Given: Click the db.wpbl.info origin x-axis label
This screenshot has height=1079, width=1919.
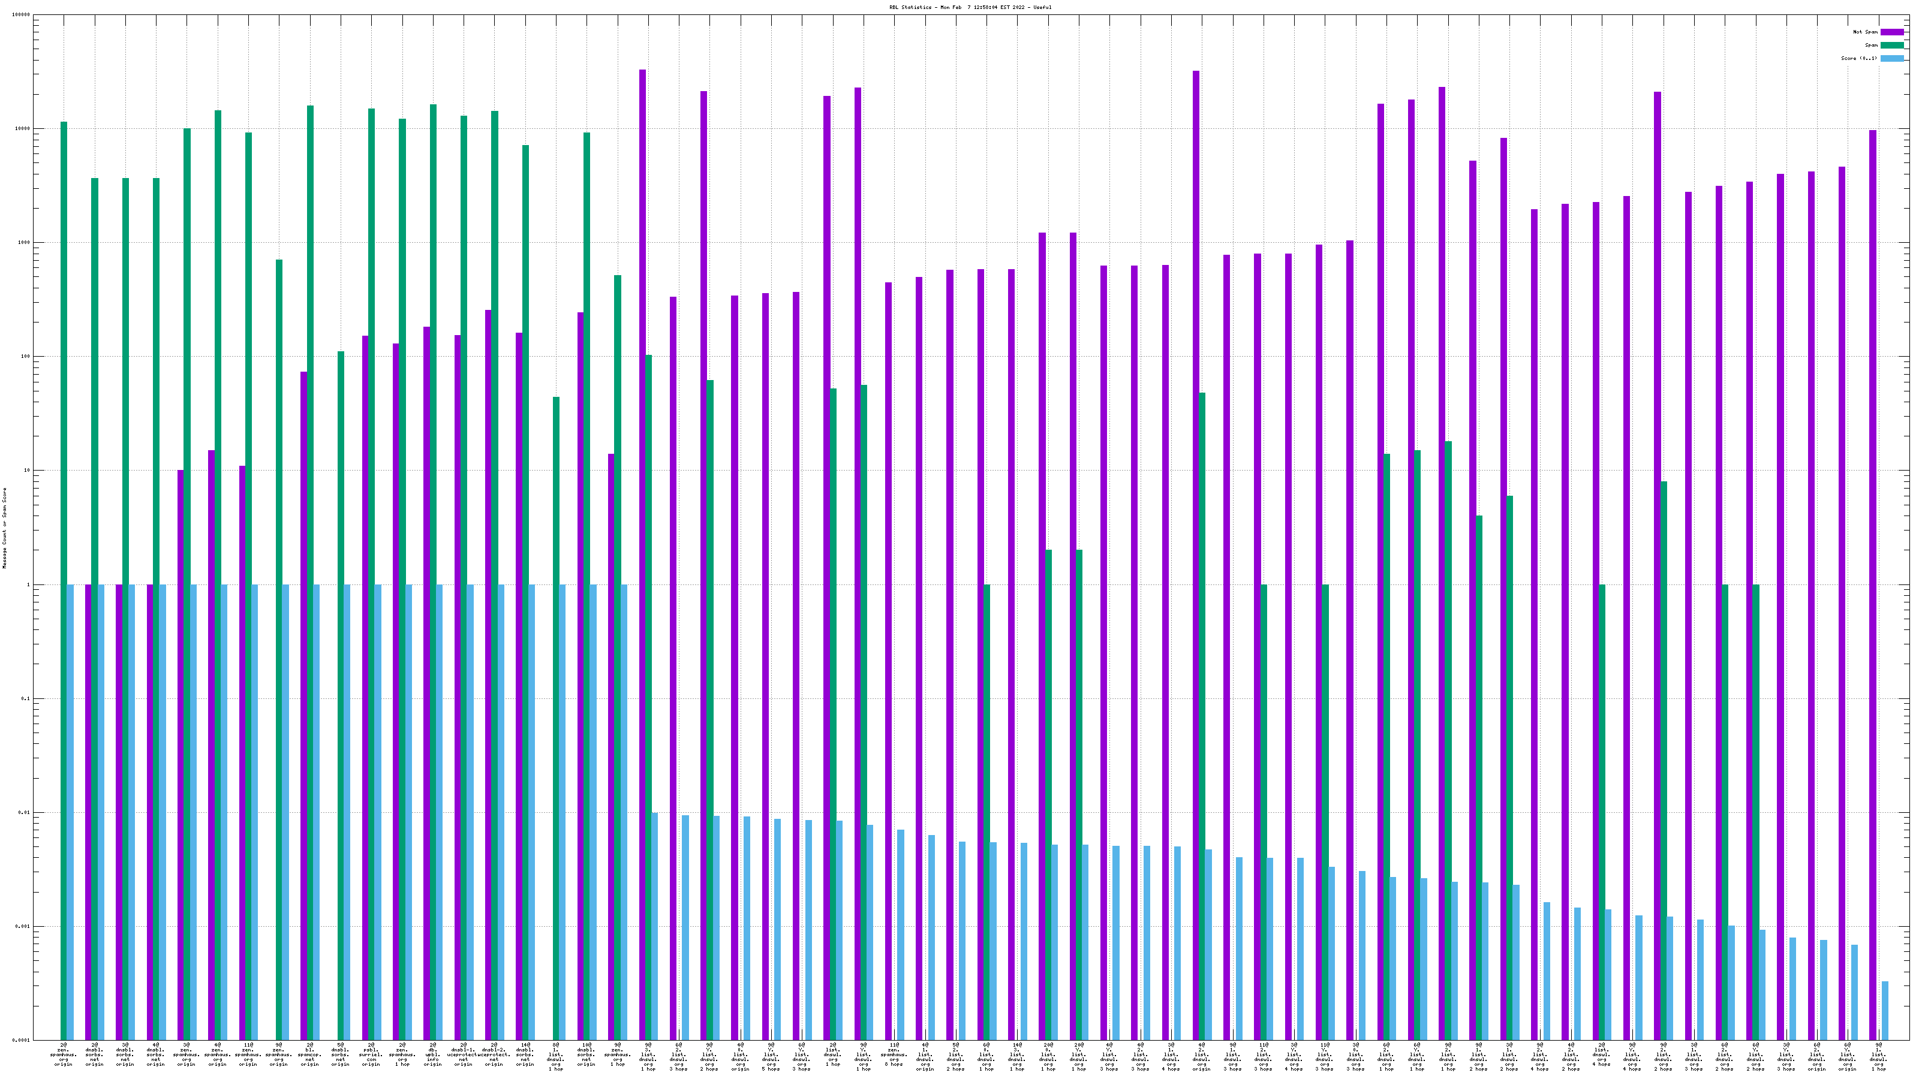Looking at the screenshot, I should coord(433,1055).
